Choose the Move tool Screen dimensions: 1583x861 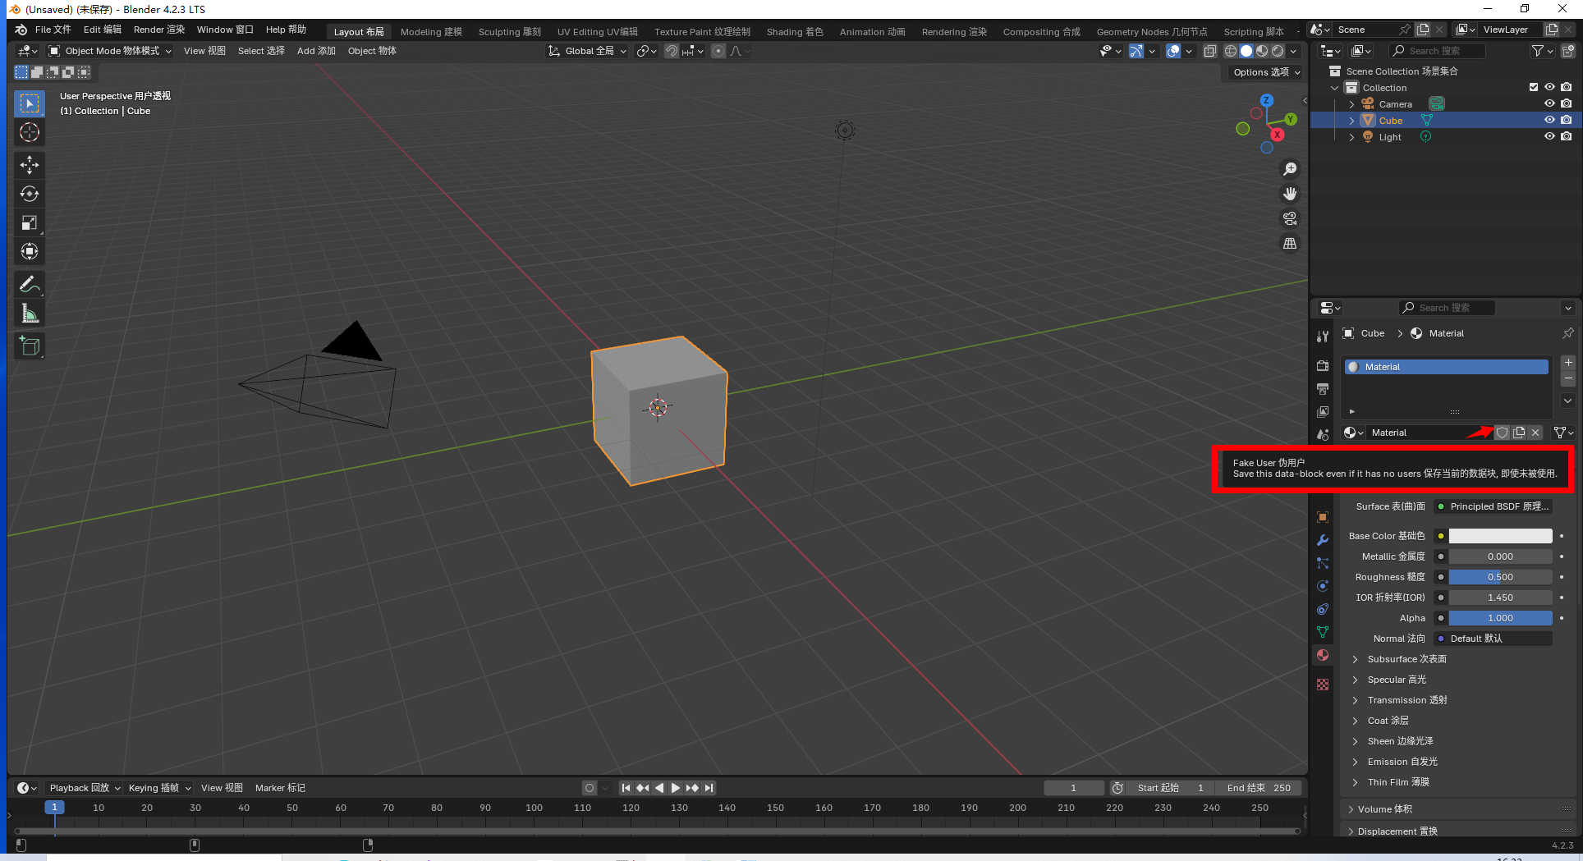[x=30, y=165]
